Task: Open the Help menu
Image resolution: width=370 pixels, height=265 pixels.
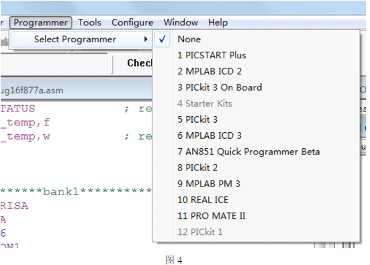Action: click(x=218, y=23)
